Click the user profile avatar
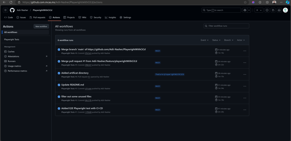The height and width of the screenshot is (141, 291). (285, 10)
